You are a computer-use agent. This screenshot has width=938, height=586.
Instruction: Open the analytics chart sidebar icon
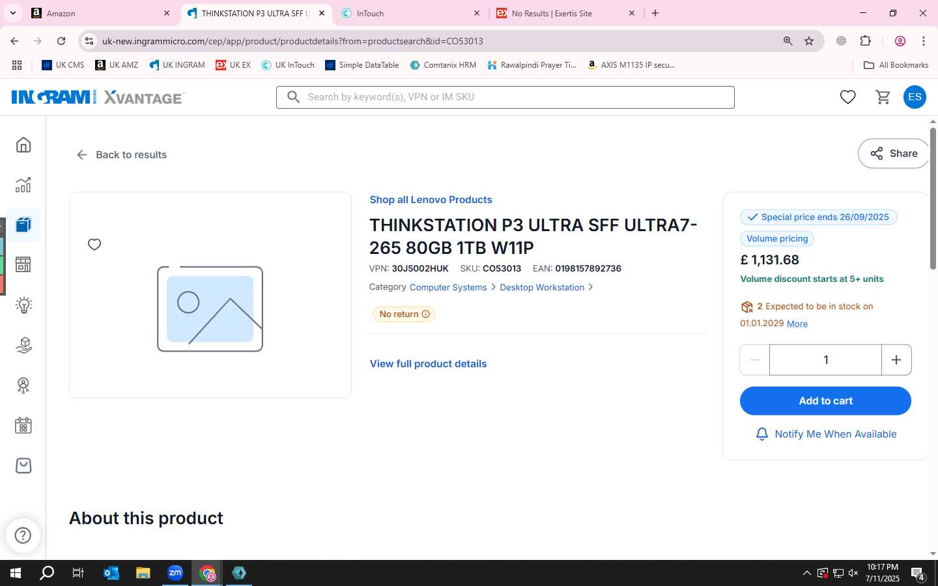23,185
